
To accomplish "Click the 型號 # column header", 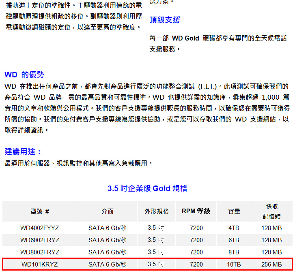I will pyautogui.click(x=40, y=211).
